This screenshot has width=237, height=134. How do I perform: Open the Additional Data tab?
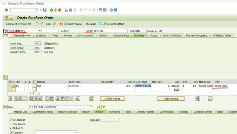click(x=121, y=36)
